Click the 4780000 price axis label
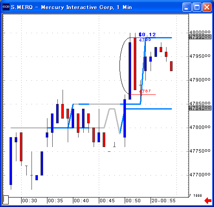The image size is (214, 207). [x=200, y=127]
